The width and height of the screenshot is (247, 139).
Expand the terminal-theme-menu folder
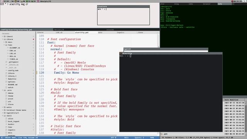pyautogui.click(x=3, y=110)
